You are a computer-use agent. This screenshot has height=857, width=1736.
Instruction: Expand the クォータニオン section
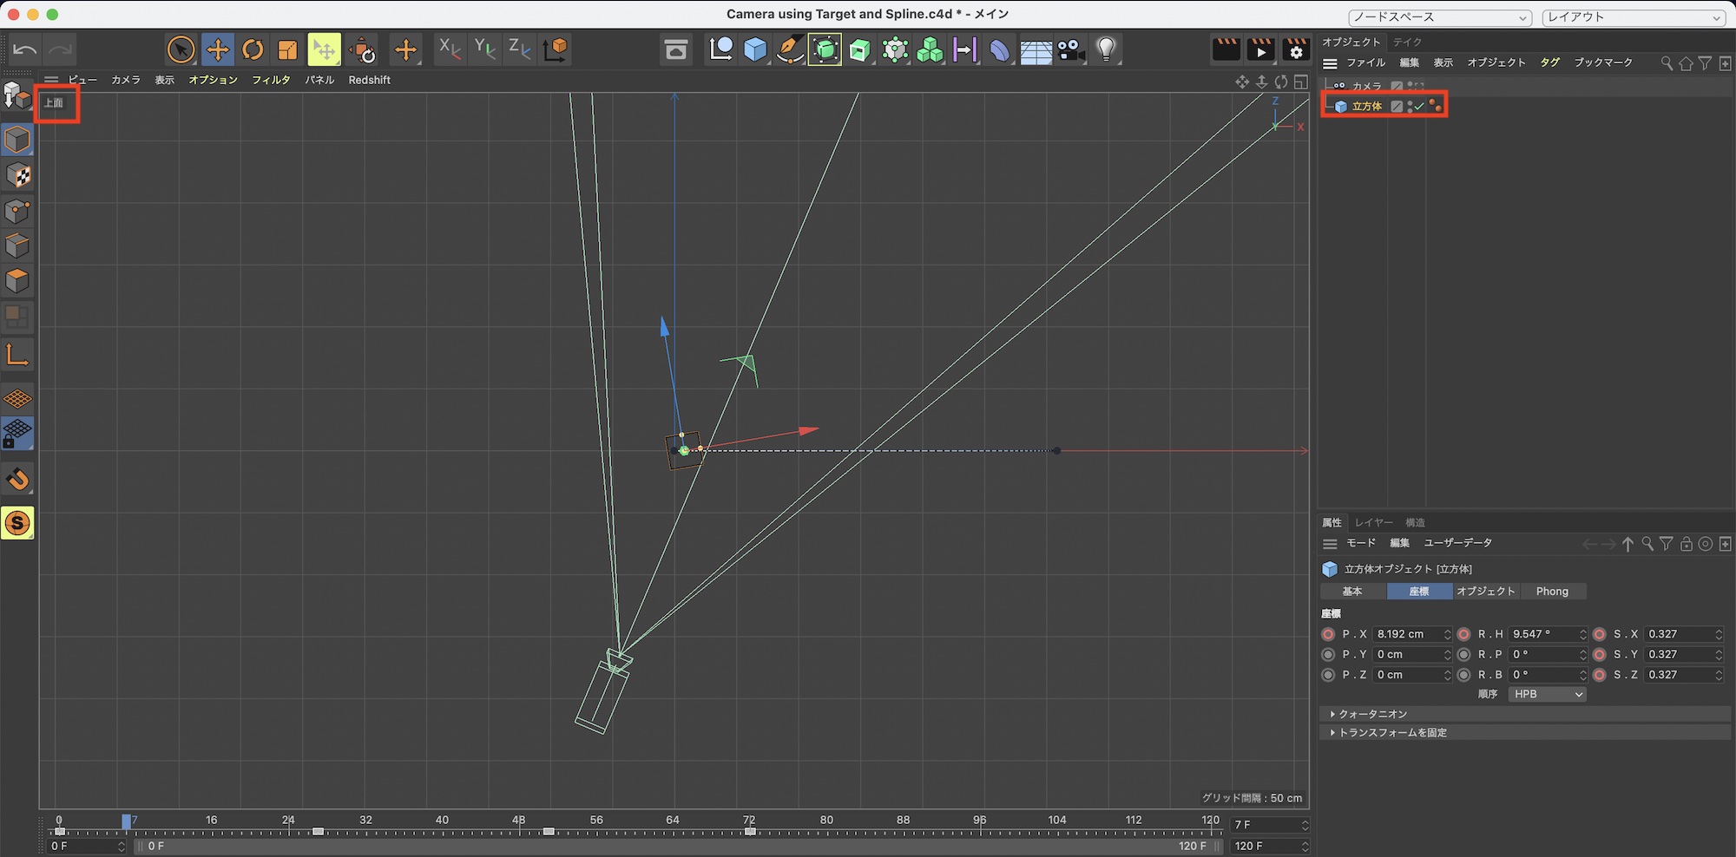click(1372, 714)
